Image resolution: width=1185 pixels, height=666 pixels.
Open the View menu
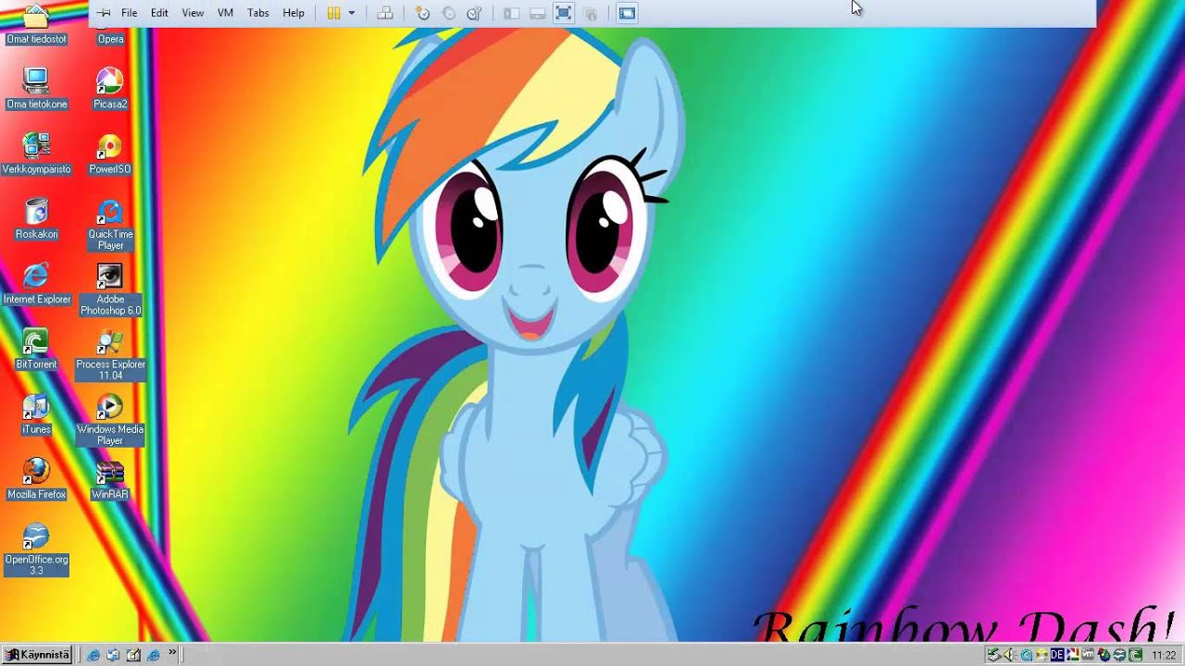coord(193,13)
